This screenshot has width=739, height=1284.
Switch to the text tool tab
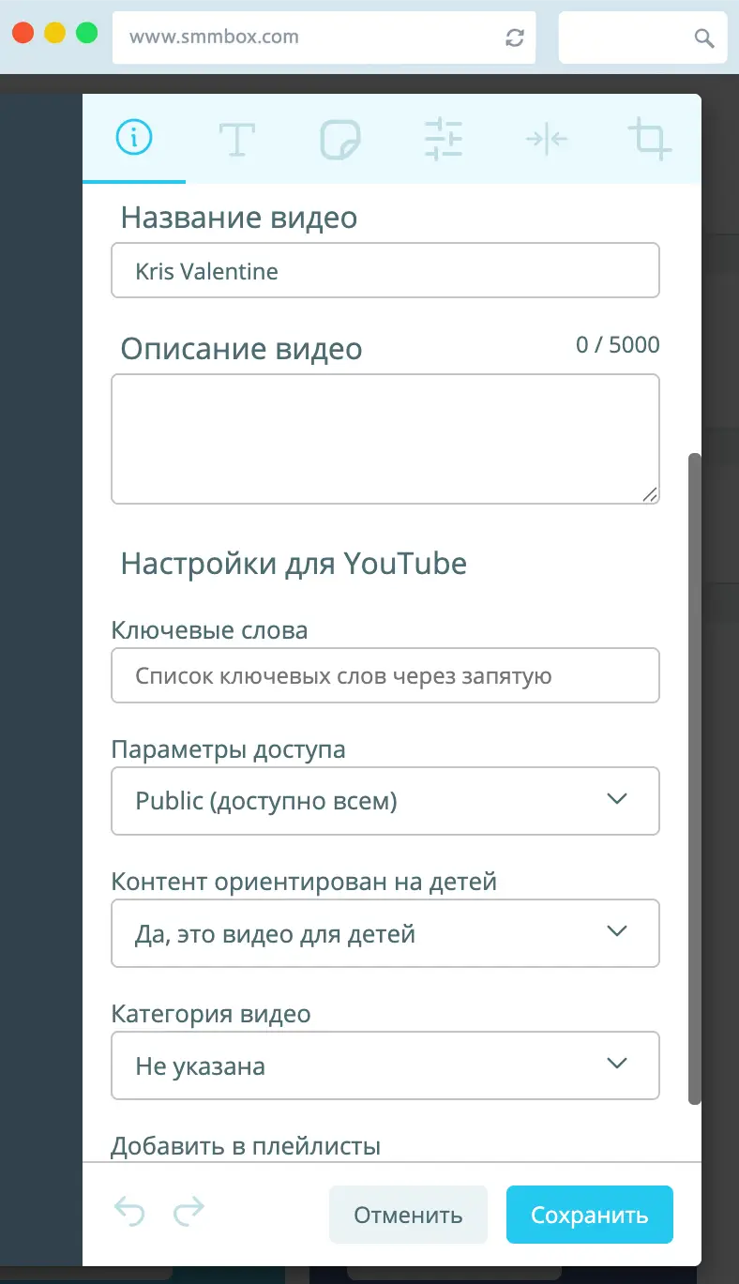(237, 139)
